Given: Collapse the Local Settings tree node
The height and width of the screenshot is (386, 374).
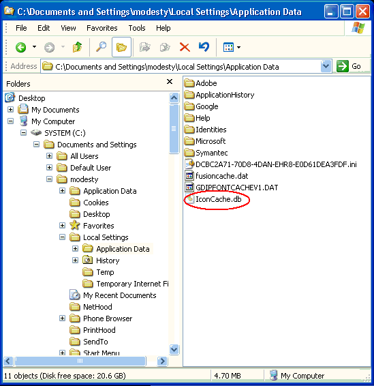Looking at the screenshot, I should (63, 237).
